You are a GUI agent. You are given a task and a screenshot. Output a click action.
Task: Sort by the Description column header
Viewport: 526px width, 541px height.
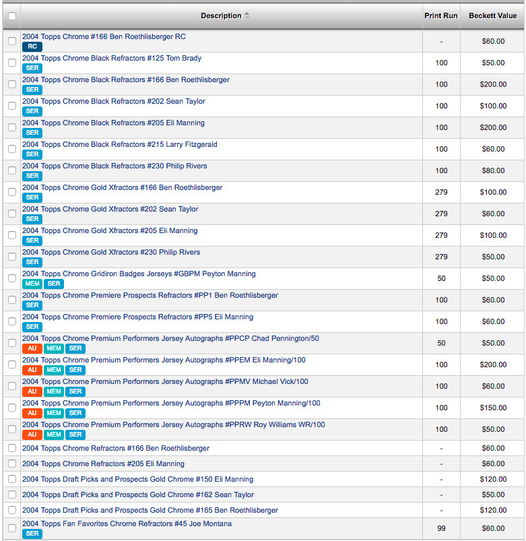[x=221, y=15]
